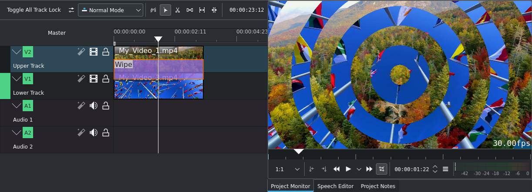Hide video of V2 track

point(94,52)
